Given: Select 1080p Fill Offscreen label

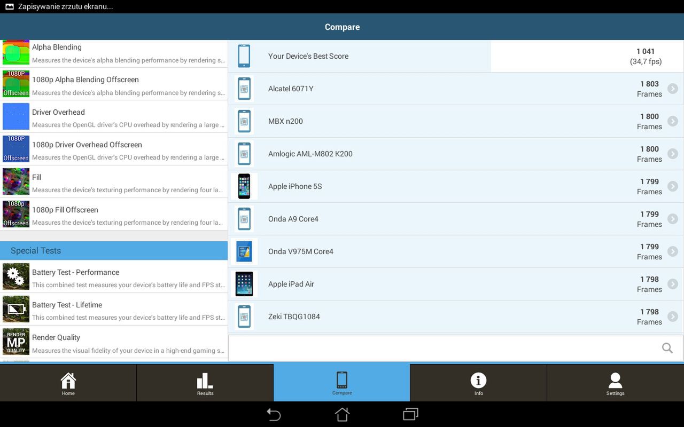Looking at the screenshot, I should 65,210.
